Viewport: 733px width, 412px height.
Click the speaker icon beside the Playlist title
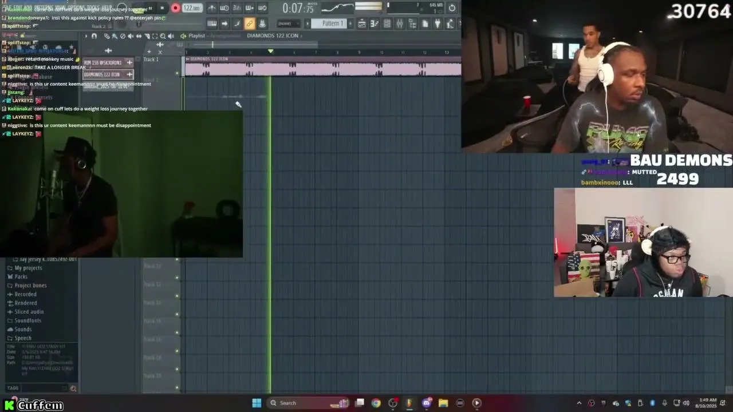pos(183,36)
